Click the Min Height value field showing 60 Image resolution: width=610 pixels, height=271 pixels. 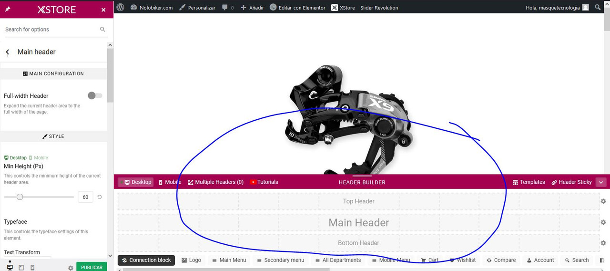85,197
